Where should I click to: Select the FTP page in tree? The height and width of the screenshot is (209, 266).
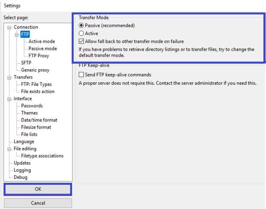[x=25, y=34]
